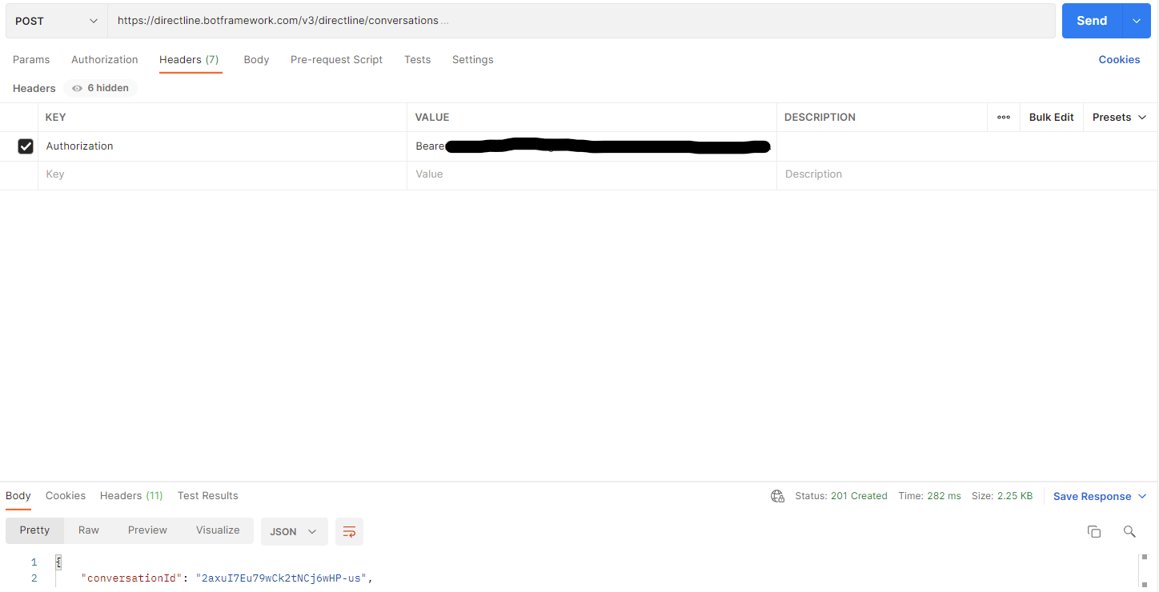Click the copy response icon

1094,531
